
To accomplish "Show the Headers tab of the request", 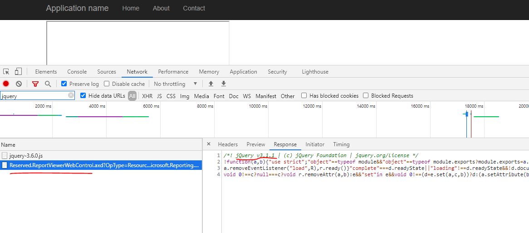I will [x=228, y=144].
